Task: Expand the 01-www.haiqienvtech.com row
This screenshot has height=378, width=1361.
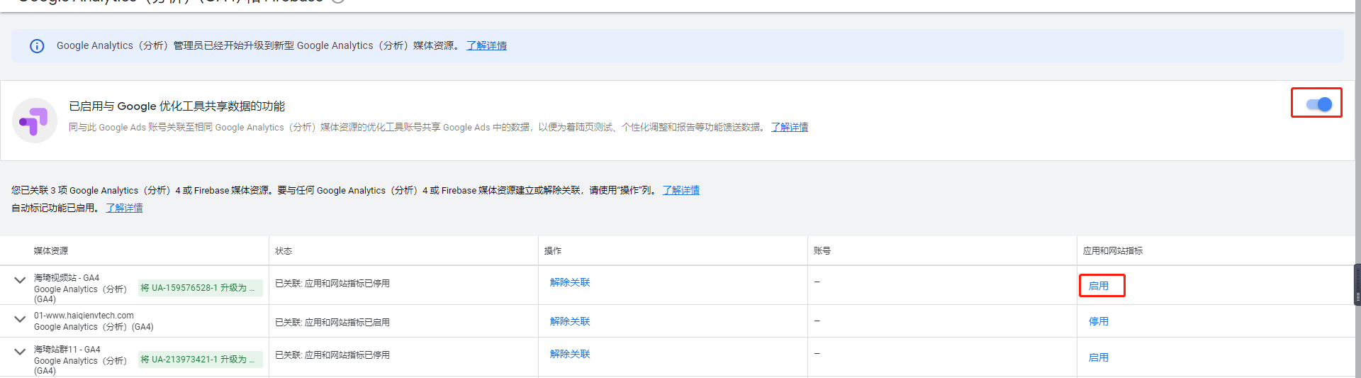Action: point(20,319)
